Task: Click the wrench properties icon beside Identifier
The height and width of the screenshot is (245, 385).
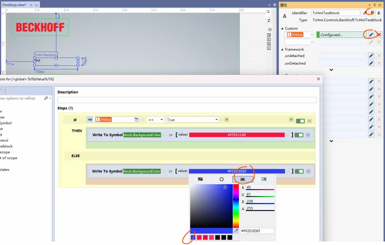Action: tap(365, 13)
